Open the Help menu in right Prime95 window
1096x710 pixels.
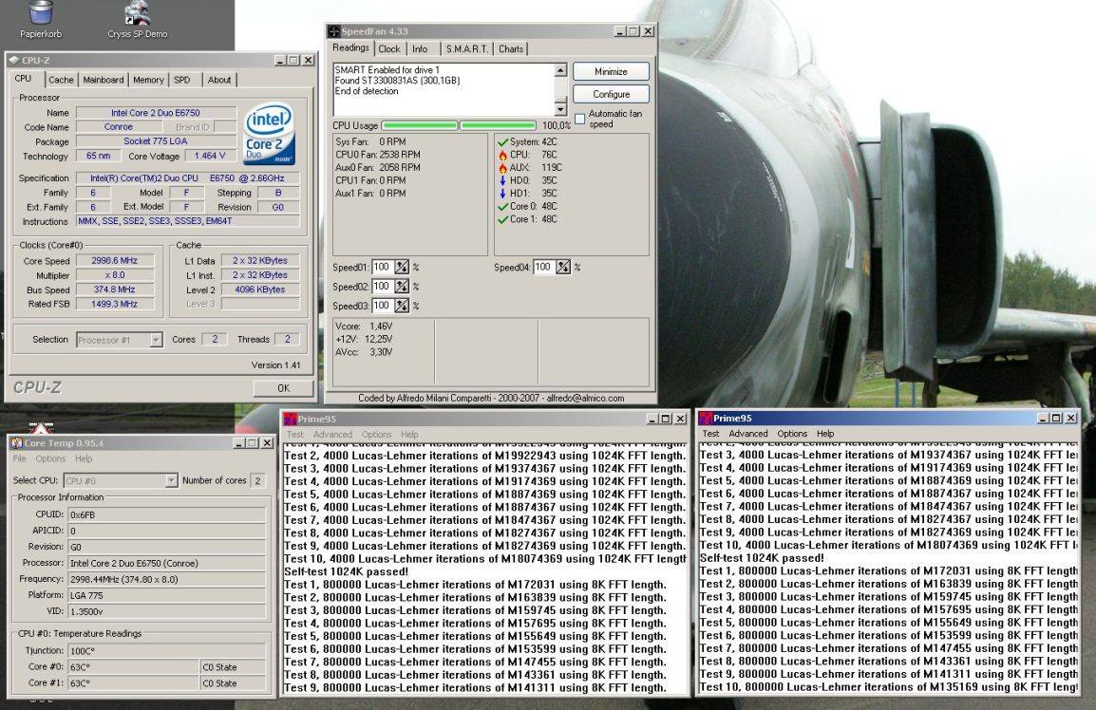point(825,433)
